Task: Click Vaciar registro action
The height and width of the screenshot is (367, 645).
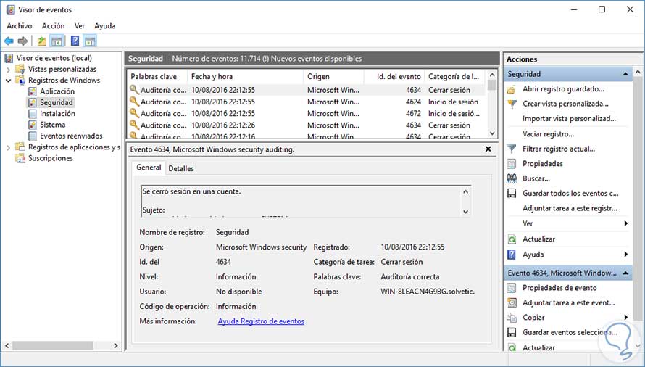Action: (548, 133)
